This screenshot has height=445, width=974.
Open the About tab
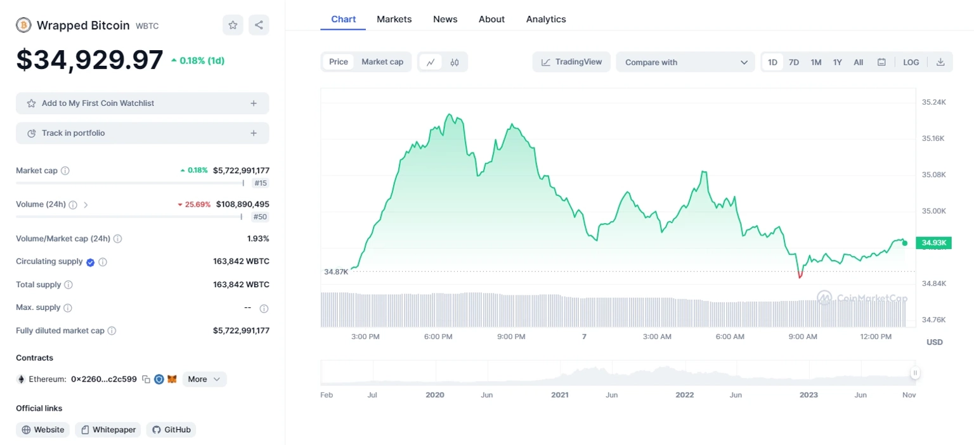(x=491, y=19)
